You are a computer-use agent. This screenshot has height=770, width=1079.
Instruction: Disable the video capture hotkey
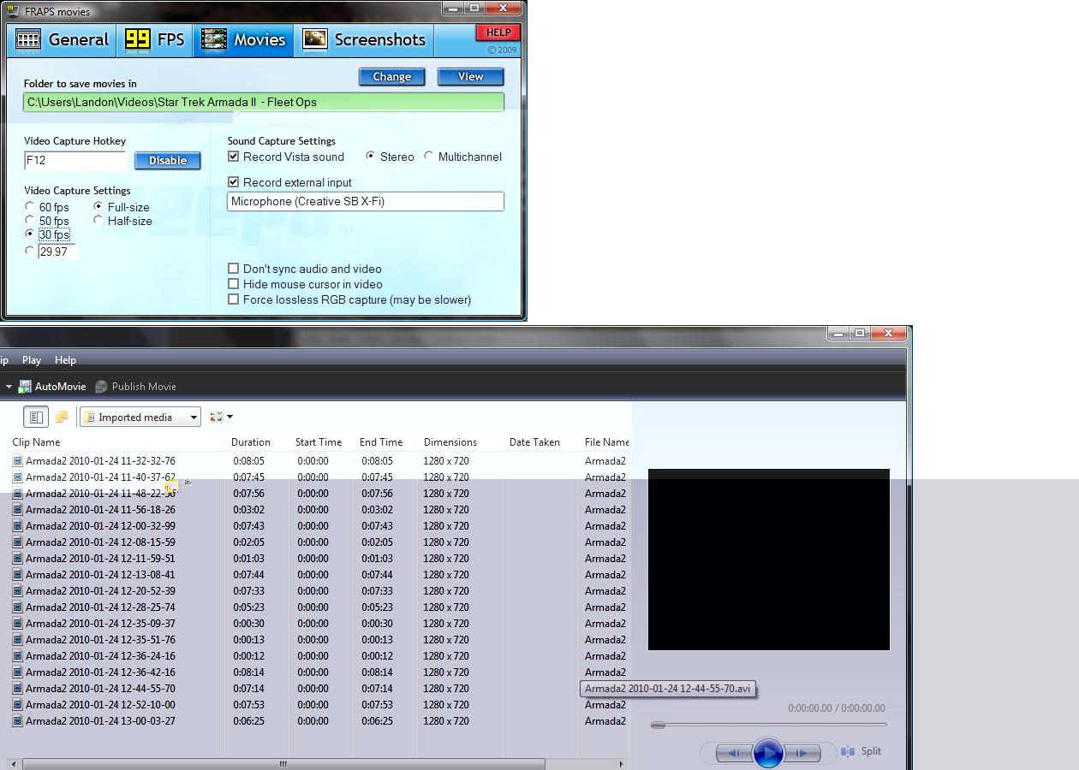168,160
